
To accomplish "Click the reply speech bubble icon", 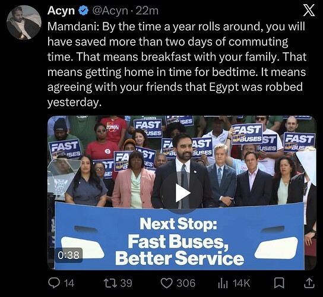I will (x=53, y=283).
